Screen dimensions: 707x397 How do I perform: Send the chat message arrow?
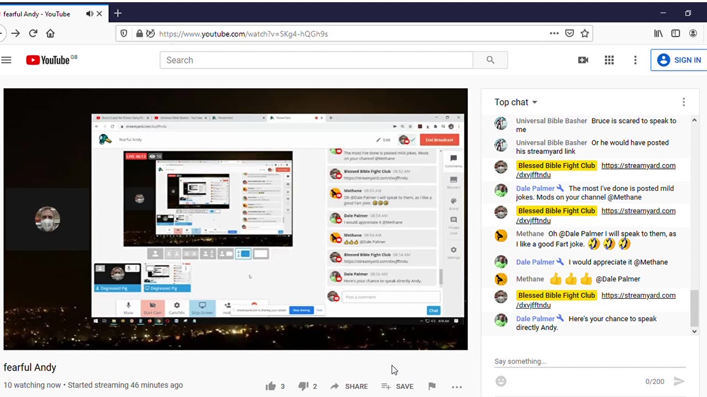click(x=679, y=381)
